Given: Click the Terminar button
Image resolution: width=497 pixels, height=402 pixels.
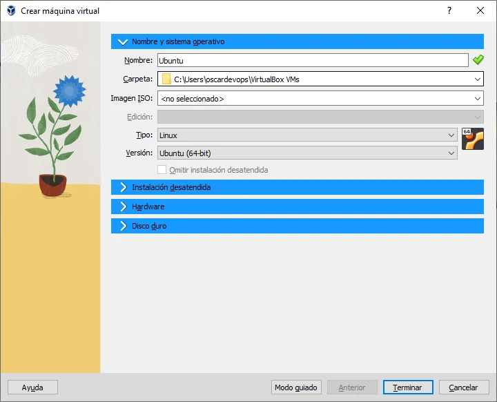Looking at the screenshot, I should coord(408,387).
